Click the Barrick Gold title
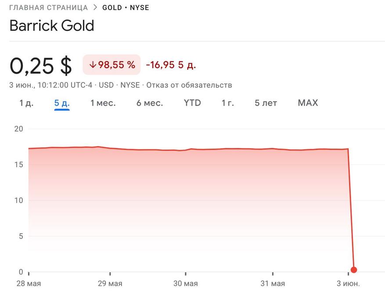The image size is (385, 300). (x=52, y=25)
